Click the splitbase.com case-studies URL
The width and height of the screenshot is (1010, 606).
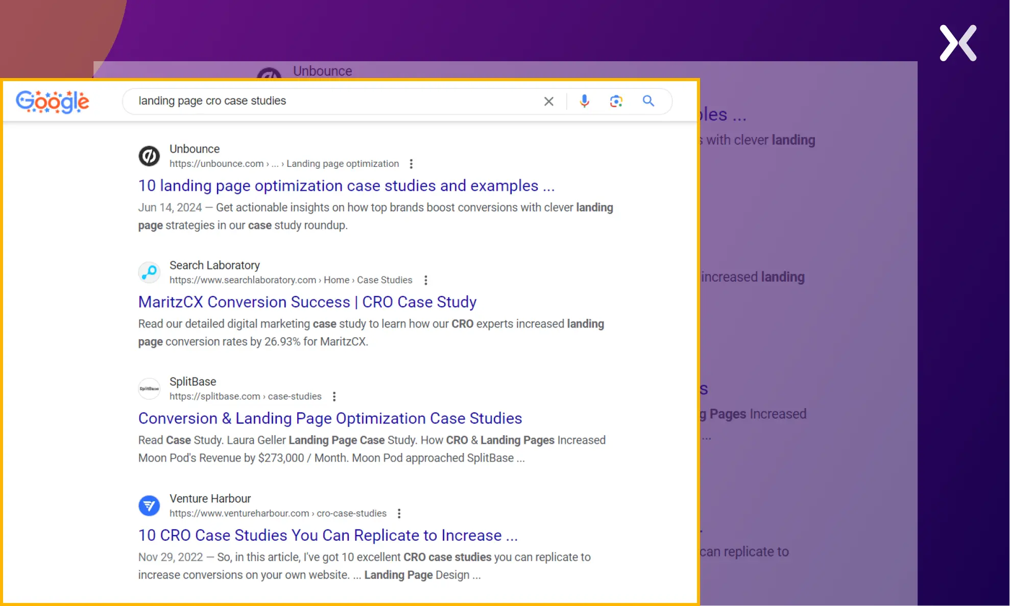click(245, 396)
